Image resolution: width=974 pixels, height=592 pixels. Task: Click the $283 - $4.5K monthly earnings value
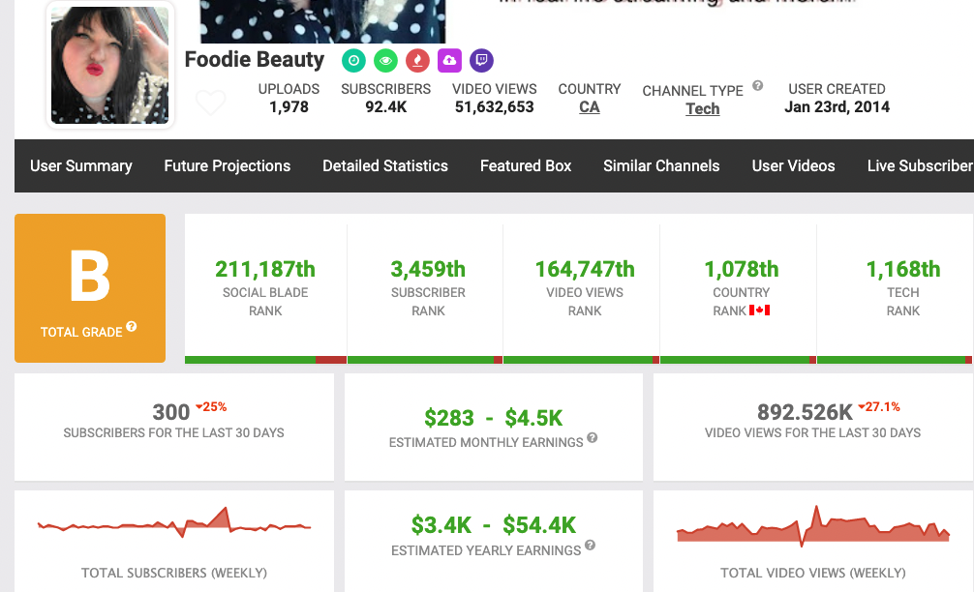tap(493, 418)
